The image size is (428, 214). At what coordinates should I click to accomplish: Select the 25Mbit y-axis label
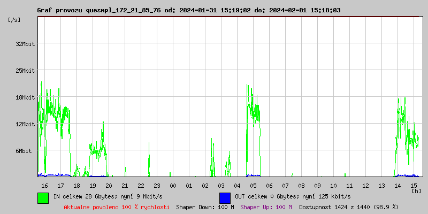[x=25, y=71]
